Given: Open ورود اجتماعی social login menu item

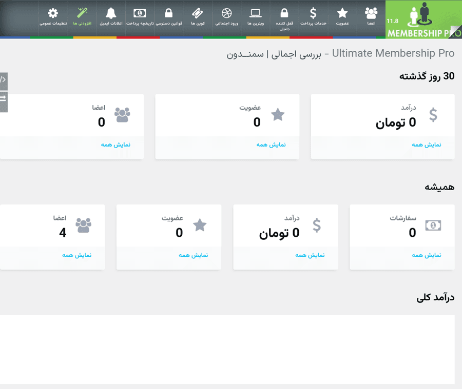Looking at the screenshot, I should [226, 17].
